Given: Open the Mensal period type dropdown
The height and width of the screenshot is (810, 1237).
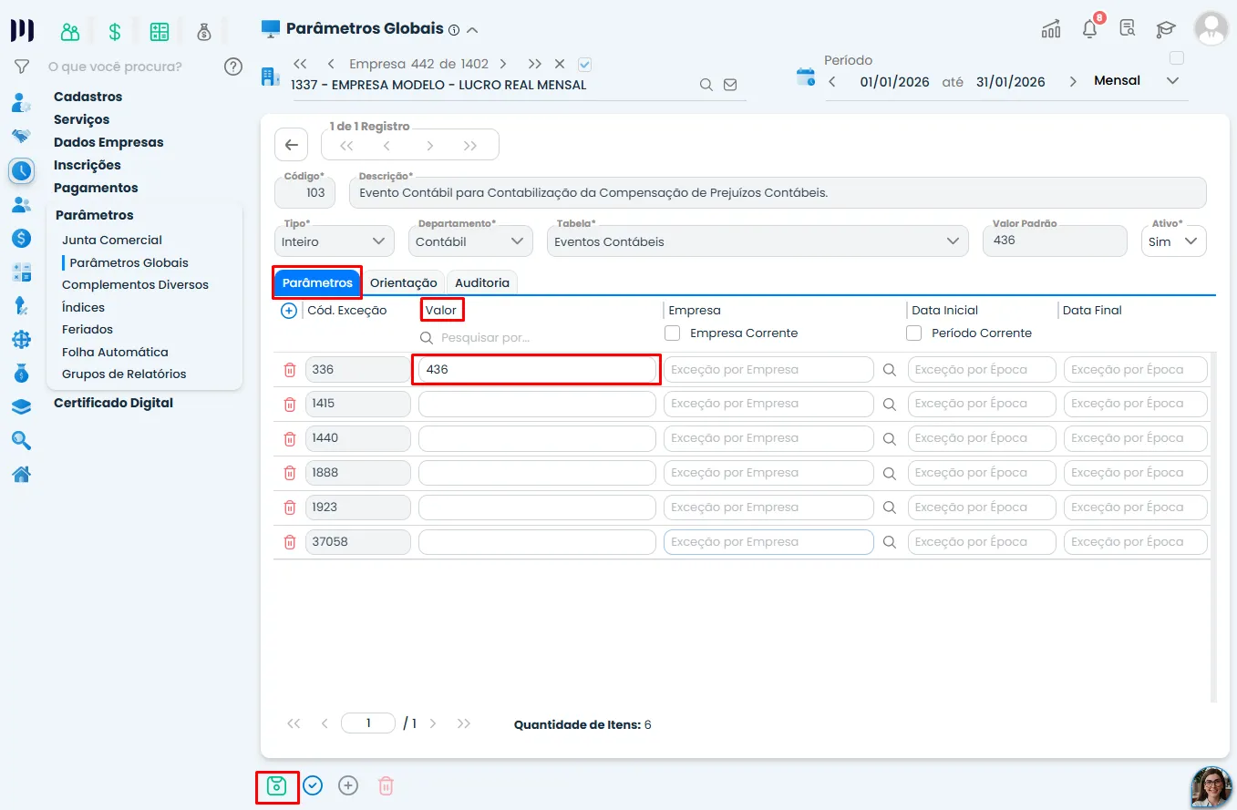Looking at the screenshot, I should point(1137,81).
